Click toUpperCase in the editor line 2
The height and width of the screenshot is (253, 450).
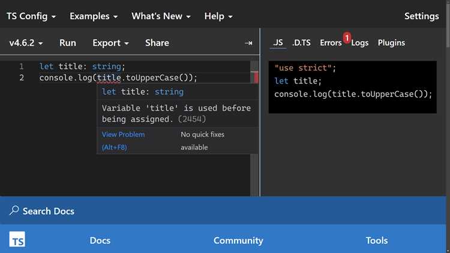tap(152, 78)
